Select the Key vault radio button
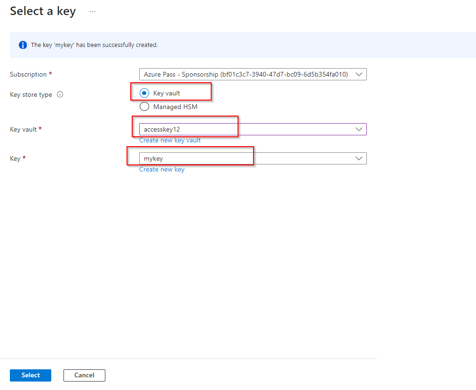Viewport: 476px width, 390px height. (144, 93)
